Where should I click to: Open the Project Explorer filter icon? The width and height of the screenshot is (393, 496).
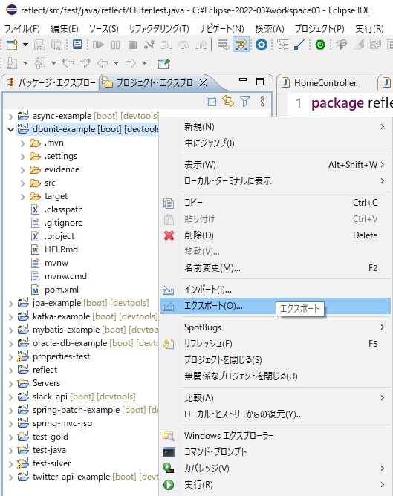pos(245,102)
